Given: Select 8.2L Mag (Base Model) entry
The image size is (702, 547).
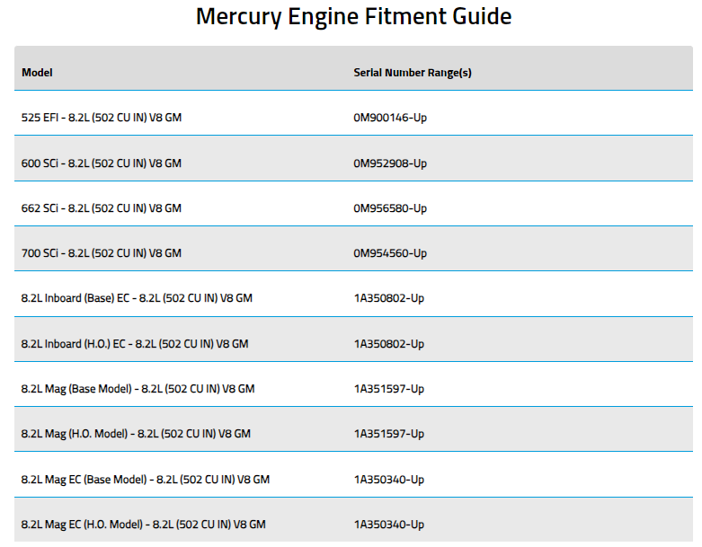Looking at the screenshot, I should click(x=138, y=389).
